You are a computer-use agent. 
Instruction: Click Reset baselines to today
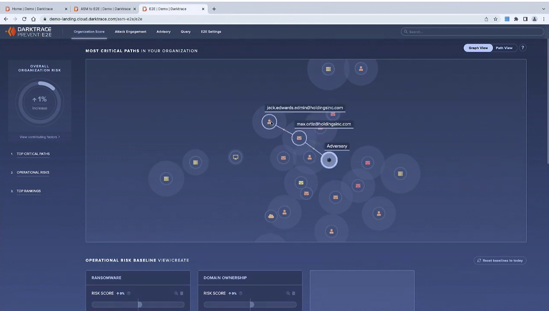tap(500, 260)
